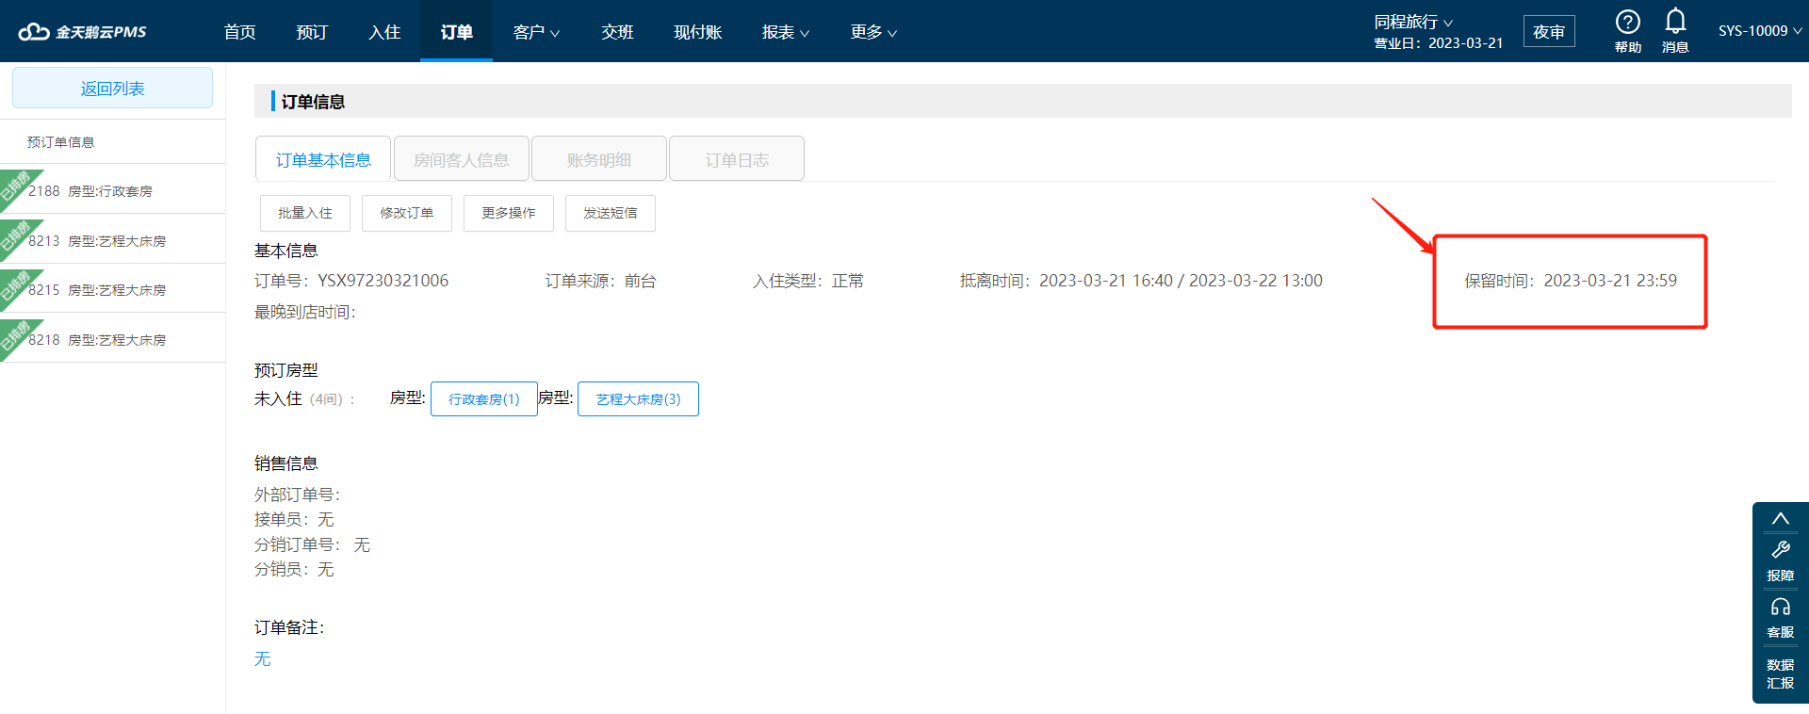
Task: Switch to the 订单基本信息 tab
Action: (323, 159)
